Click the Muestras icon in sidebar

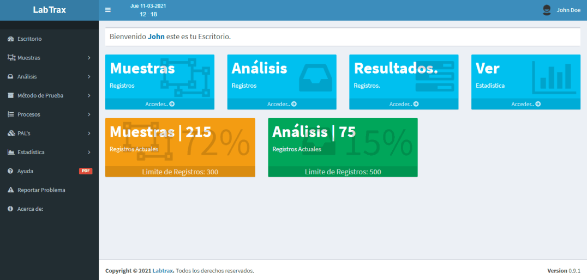pyautogui.click(x=10, y=58)
